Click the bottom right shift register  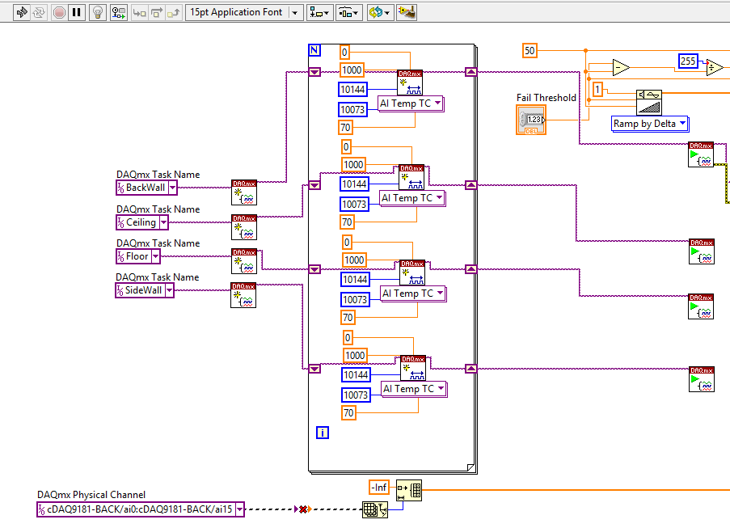(x=470, y=369)
